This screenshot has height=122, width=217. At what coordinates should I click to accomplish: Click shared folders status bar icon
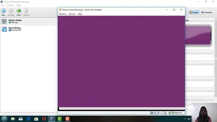point(161,113)
